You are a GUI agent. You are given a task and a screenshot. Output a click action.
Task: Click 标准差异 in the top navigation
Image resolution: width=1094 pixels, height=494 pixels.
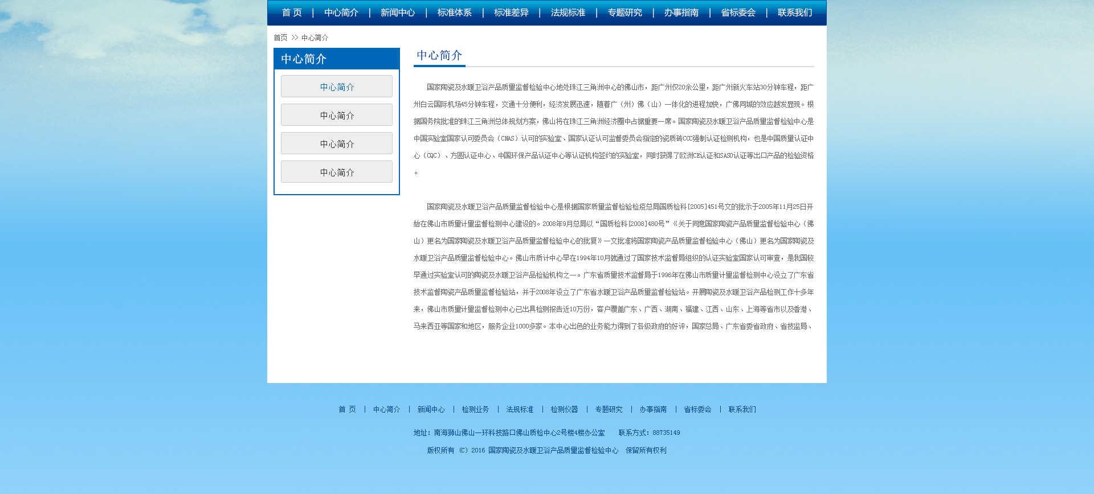coord(511,13)
